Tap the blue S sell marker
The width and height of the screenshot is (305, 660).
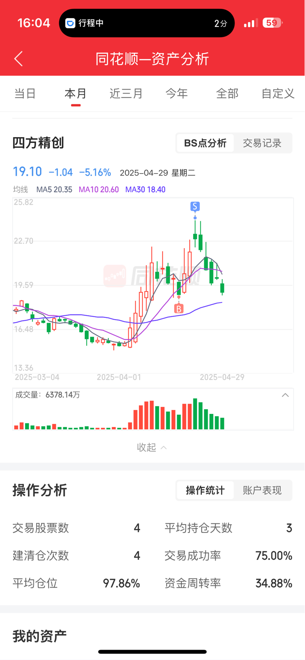click(195, 206)
